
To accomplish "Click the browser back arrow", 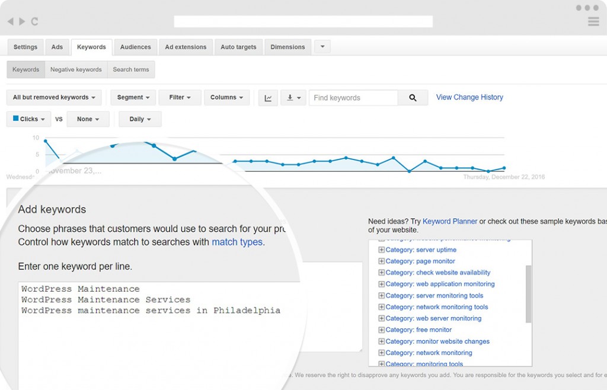I will tap(10, 21).
